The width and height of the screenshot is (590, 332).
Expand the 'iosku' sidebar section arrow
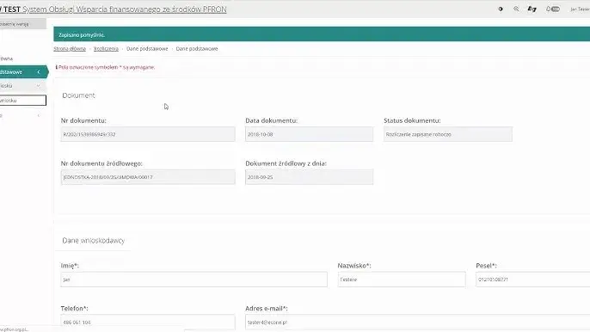(39, 86)
